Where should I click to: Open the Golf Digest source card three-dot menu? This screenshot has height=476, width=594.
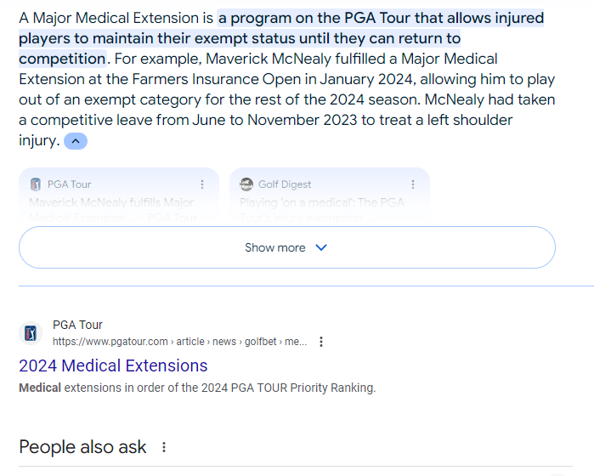pyautogui.click(x=412, y=184)
